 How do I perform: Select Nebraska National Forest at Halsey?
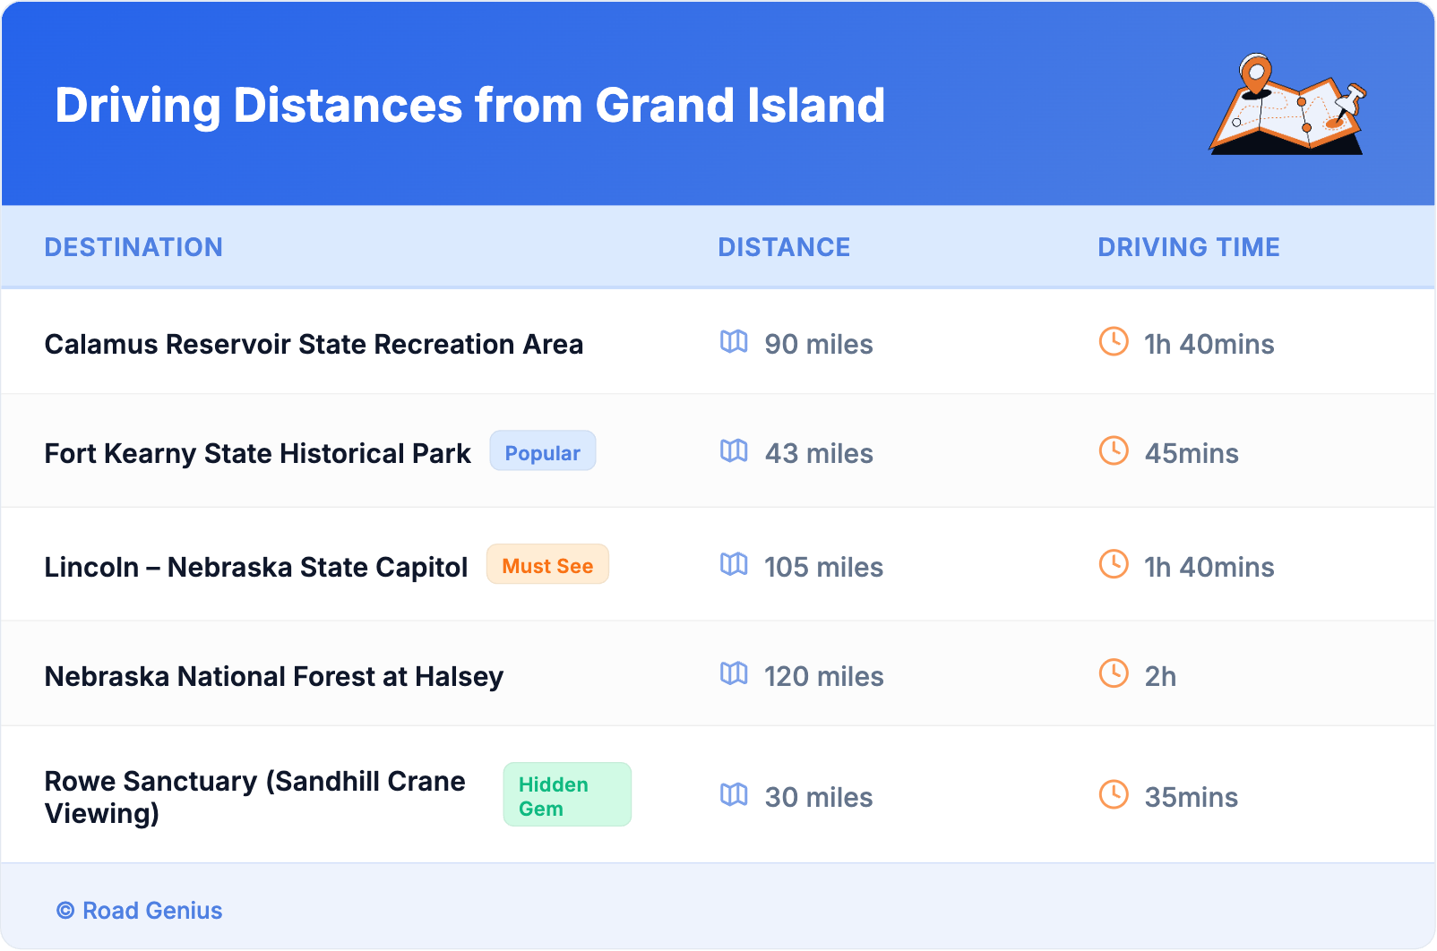click(273, 677)
